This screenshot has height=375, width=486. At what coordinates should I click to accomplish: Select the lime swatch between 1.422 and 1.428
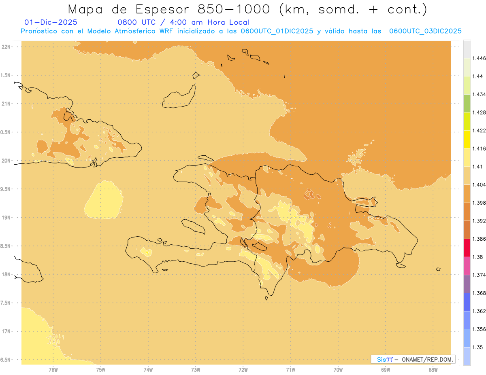(x=467, y=121)
